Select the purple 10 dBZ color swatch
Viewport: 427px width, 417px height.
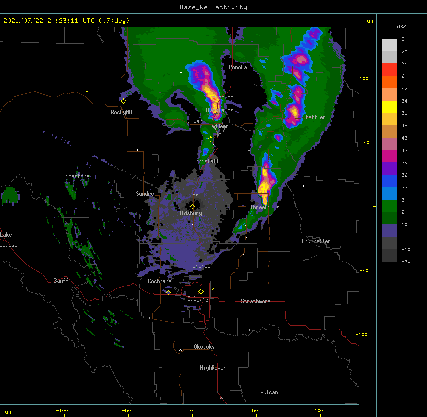tap(389, 231)
